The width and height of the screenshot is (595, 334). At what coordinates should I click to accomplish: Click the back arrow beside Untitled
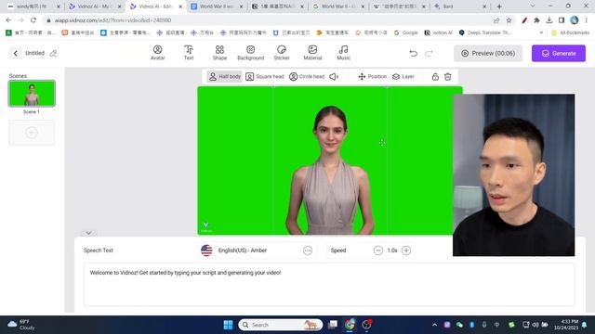point(16,54)
